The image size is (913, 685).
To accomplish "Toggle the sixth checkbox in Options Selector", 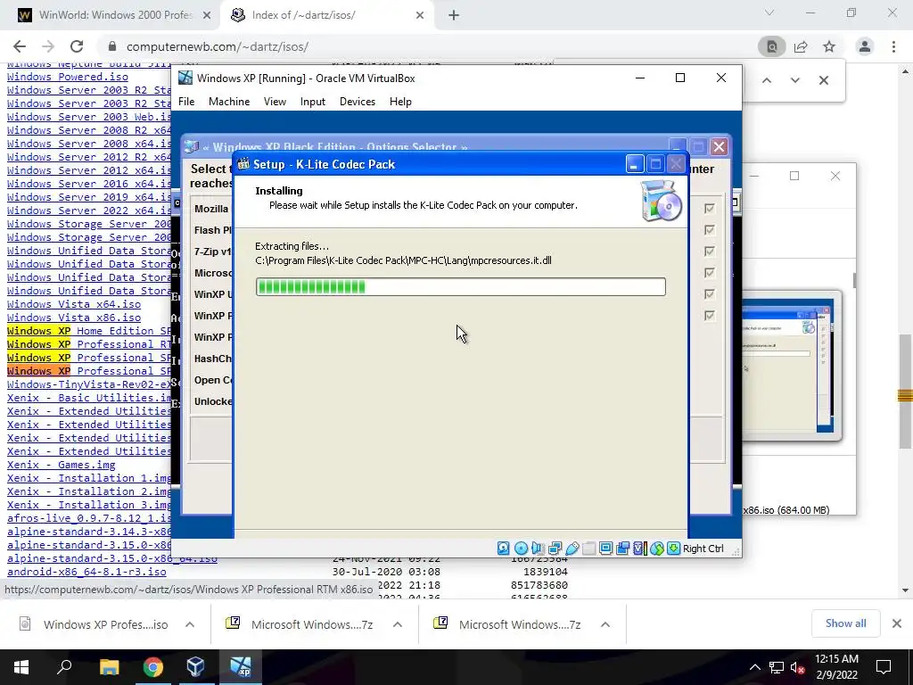I will coord(709,316).
